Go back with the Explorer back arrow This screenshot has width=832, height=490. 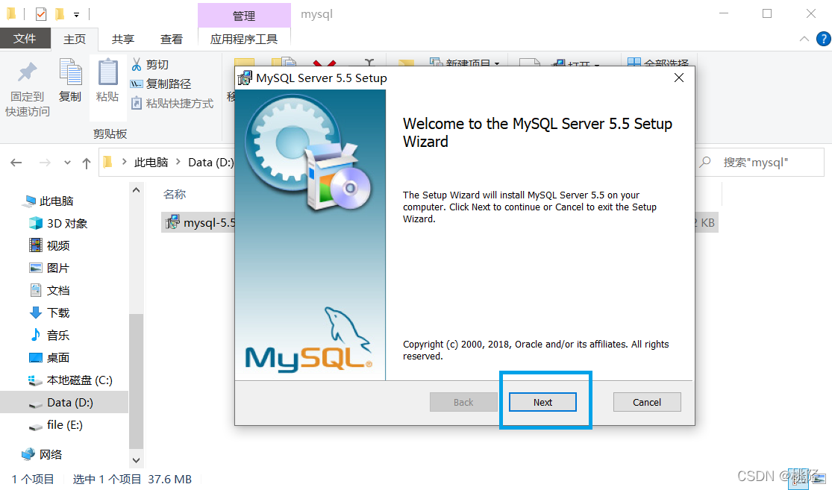pyautogui.click(x=16, y=163)
